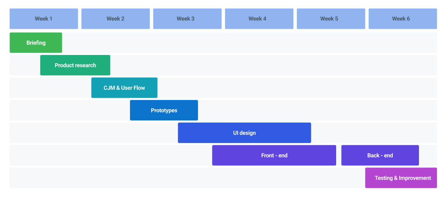447x197 pixels.
Task: Click the CJM & User Flow bar
Action: [x=124, y=88]
